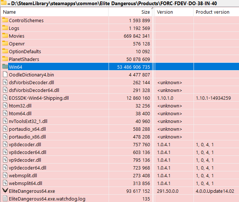The image size is (239, 202).
Task: Click the vp8decoder64.dll file icon
Action: coord(5,152)
